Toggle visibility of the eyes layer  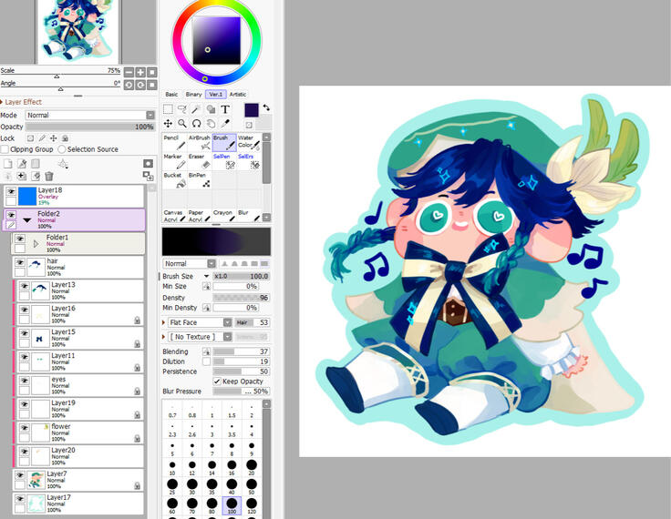tap(25, 380)
